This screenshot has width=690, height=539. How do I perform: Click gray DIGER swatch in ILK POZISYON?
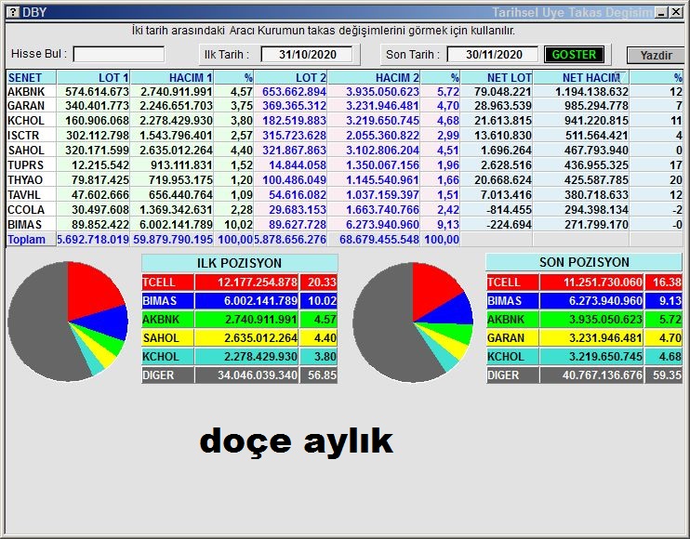(x=167, y=375)
